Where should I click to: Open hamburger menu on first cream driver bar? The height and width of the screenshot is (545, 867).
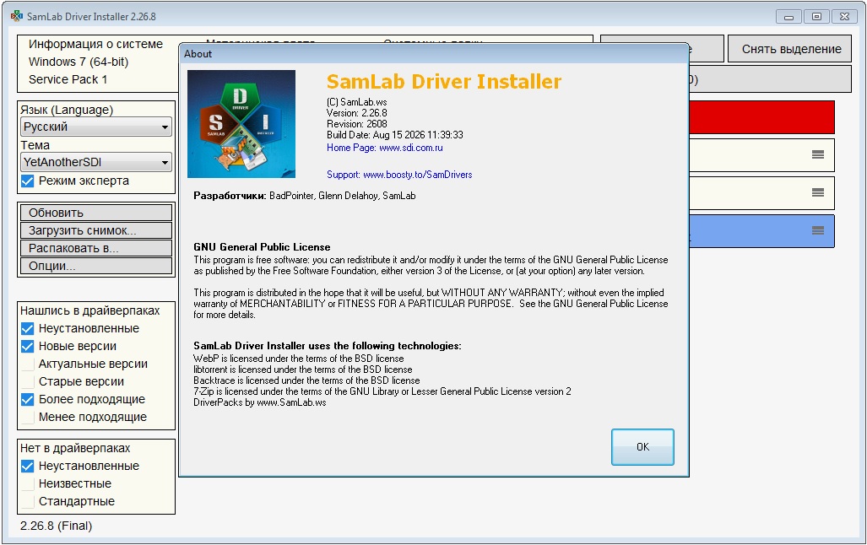coord(818,154)
